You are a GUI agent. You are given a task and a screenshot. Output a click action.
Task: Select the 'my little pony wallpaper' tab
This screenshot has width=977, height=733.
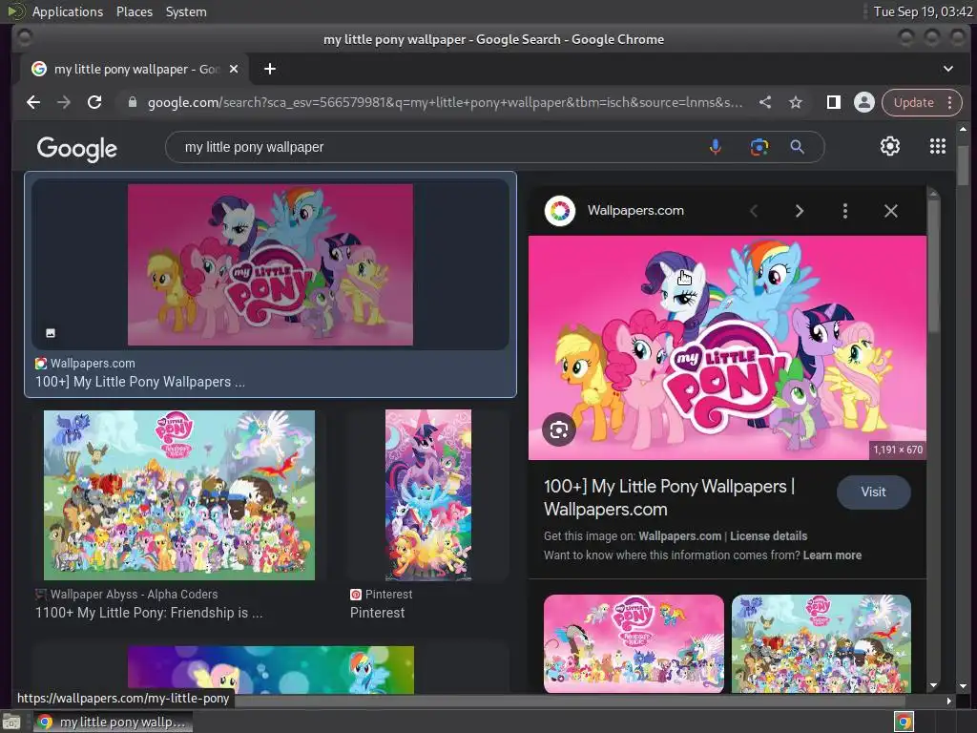pyautogui.click(x=135, y=69)
